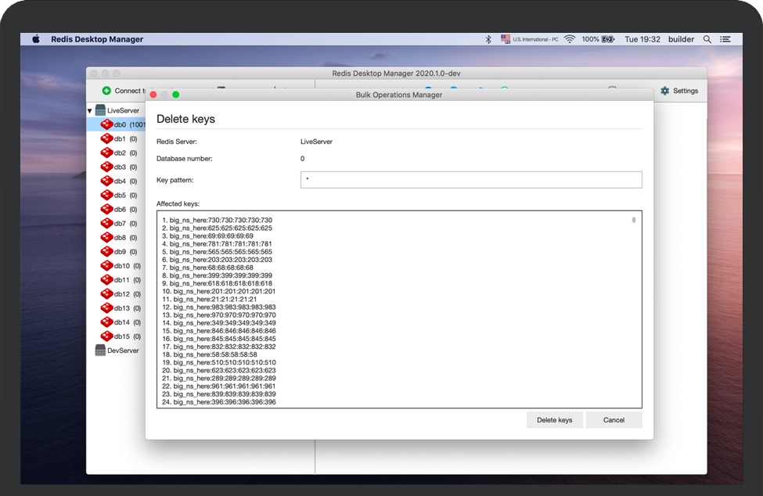Click the Bluetooth status icon
This screenshot has width=763, height=496.
tap(488, 39)
